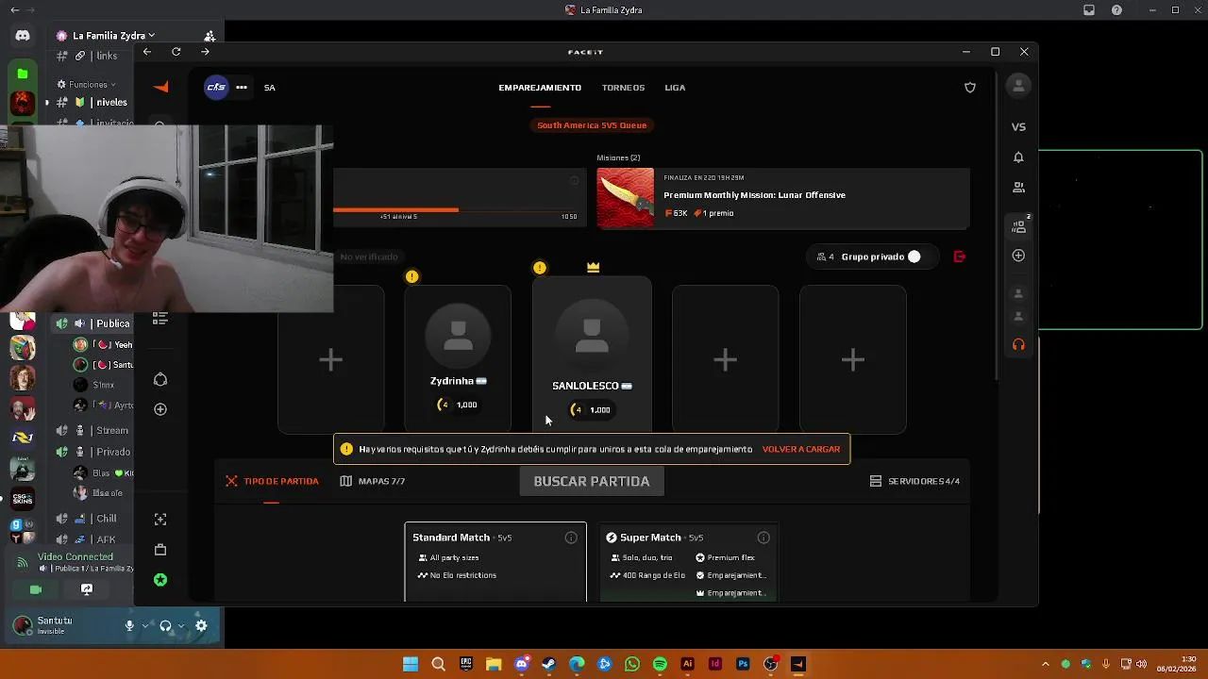This screenshot has height=679, width=1208.
Task: Toggle Discord screen share button
Action: (x=87, y=589)
